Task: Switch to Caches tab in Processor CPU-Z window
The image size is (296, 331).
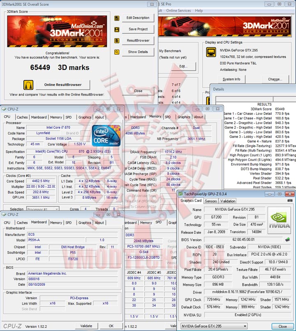Action: pos(22,117)
